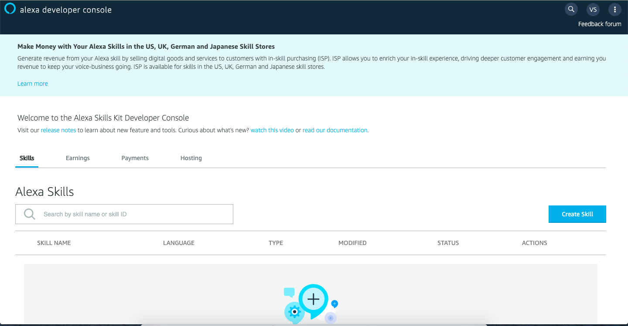Open the release notes link
The width and height of the screenshot is (628, 326).
pos(58,130)
